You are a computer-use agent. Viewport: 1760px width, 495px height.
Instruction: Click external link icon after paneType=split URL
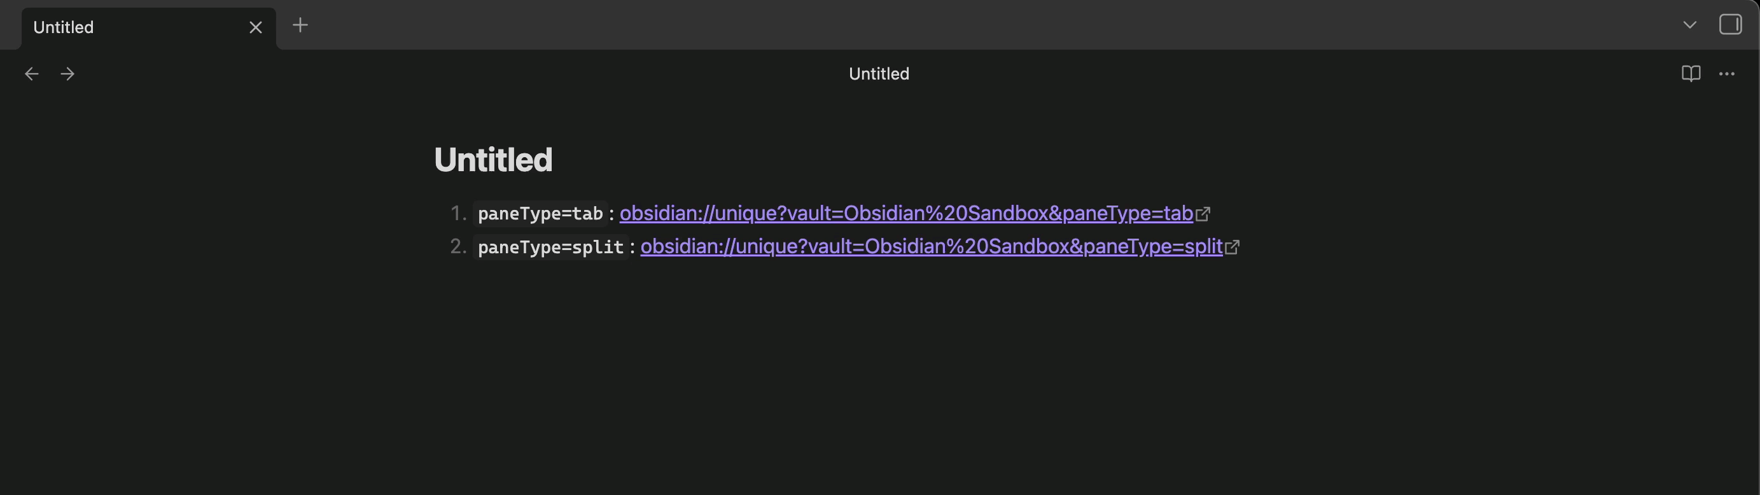pyautogui.click(x=1232, y=247)
